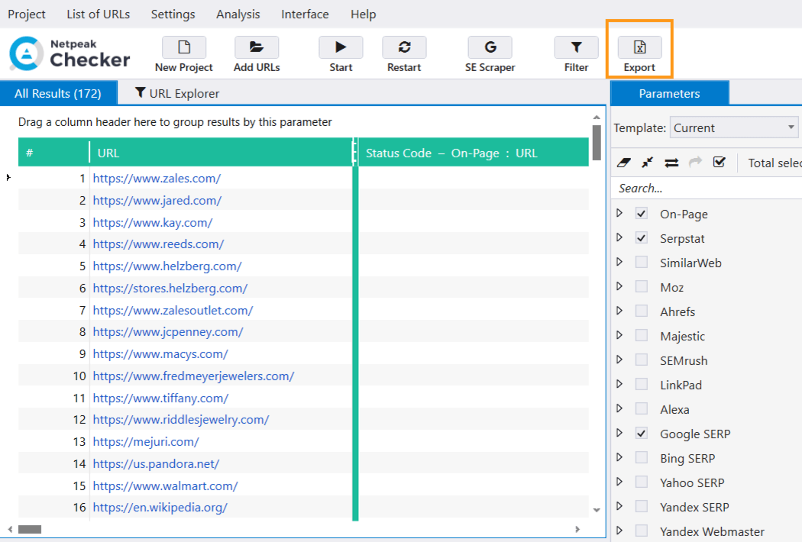Enable the Alexa checkbox
The image size is (802, 542).
tap(642, 408)
